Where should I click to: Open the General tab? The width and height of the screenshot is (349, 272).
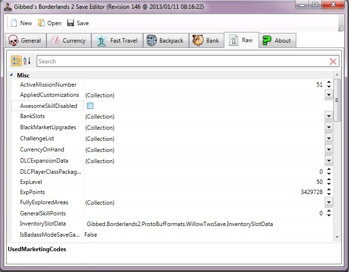[x=26, y=40]
